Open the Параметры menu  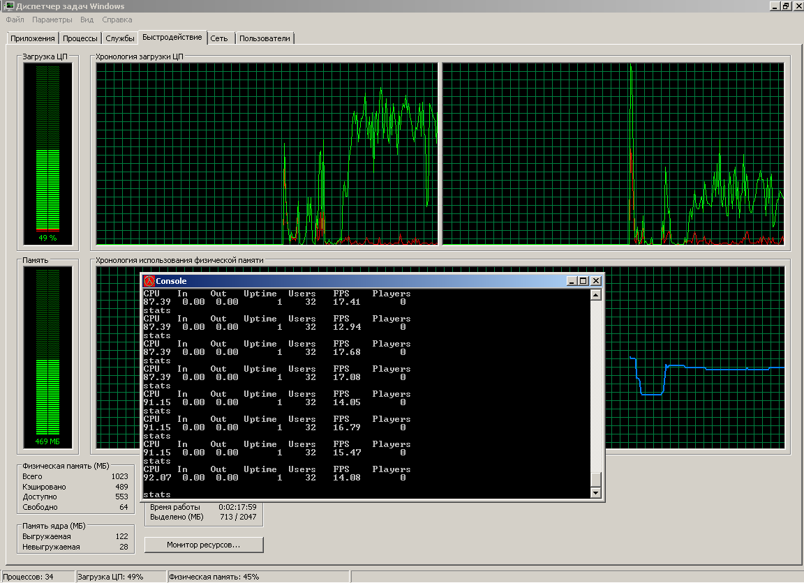coord(52,20)
